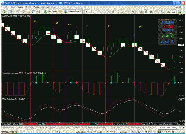Click the Zoom Out magnifier icon
186x134 pixels.
point(162,12)
